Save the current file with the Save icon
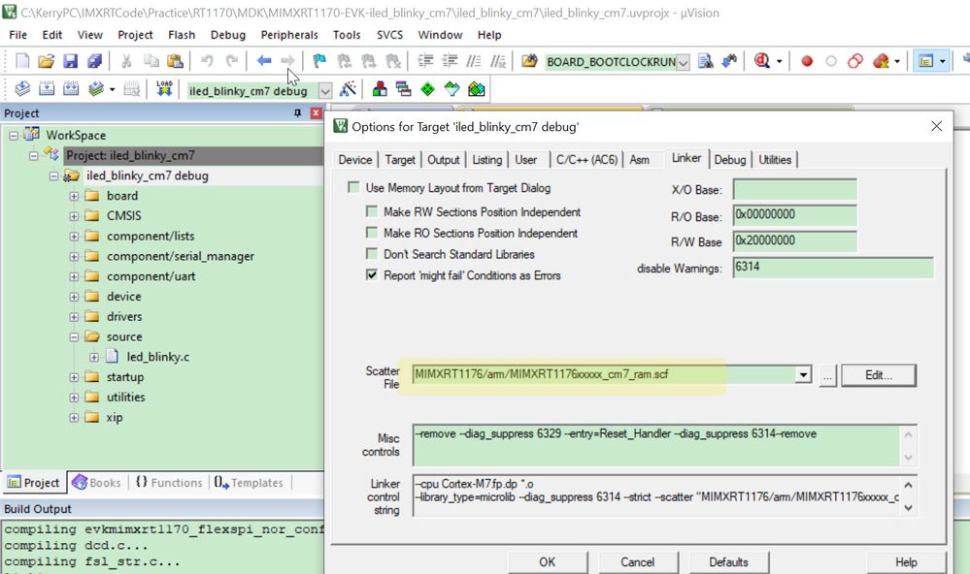Viewport: 970px width, 574px height. [71, 61]
